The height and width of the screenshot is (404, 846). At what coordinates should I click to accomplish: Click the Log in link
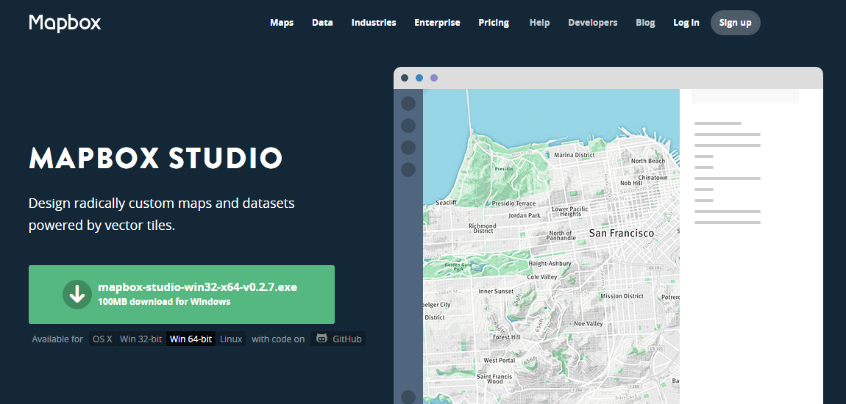pos(686,23)
